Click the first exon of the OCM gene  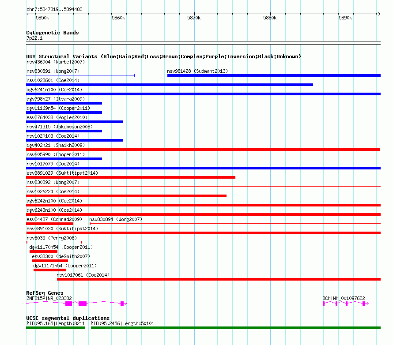pyautogui.click(x=324, y=304)
